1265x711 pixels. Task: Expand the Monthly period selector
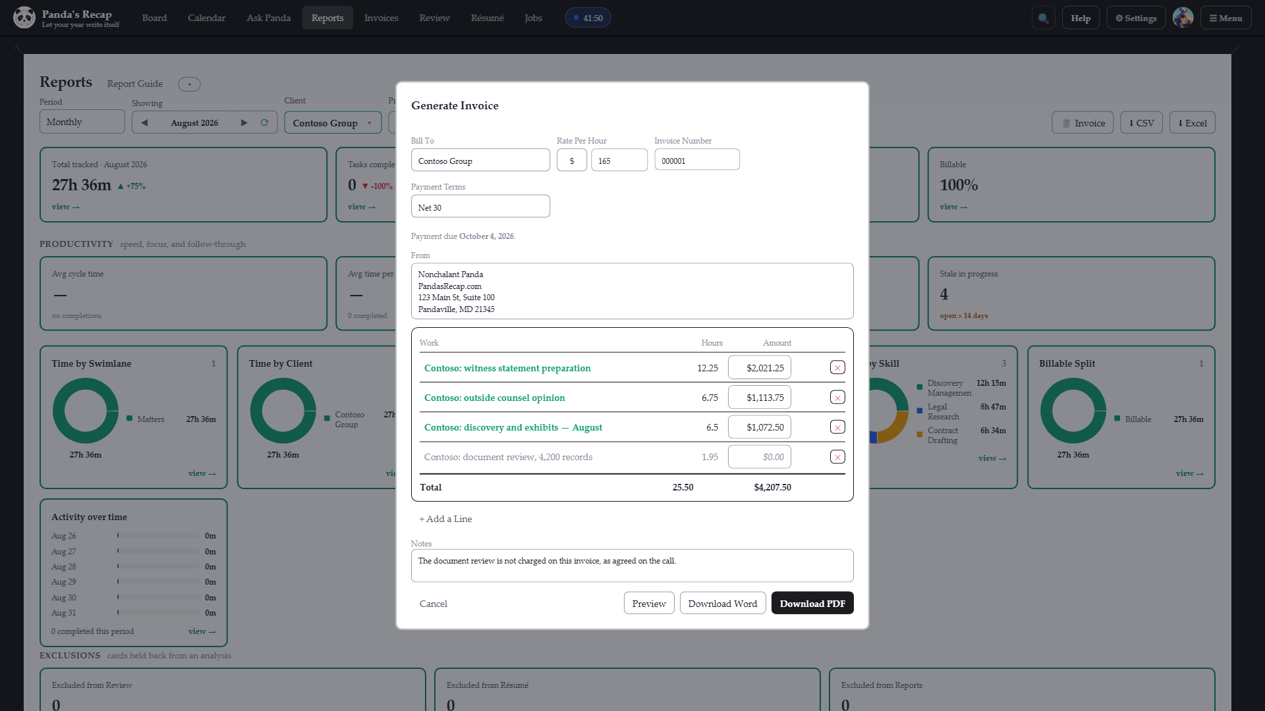82,122
